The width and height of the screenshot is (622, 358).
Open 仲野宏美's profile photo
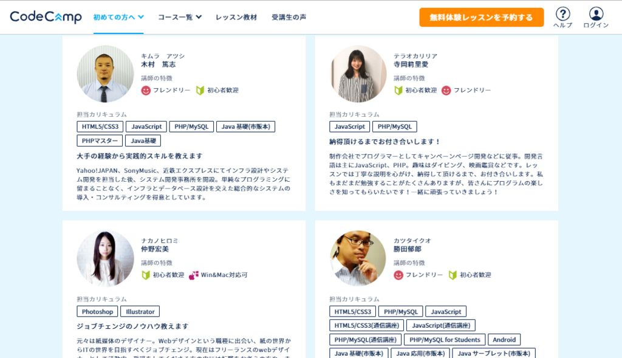point(105,258)
